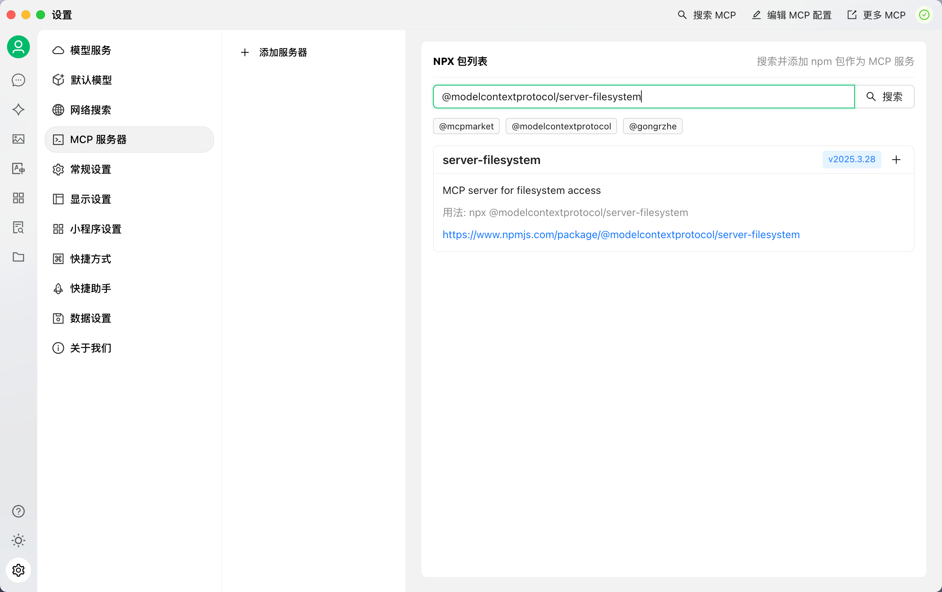
Task: Click the command key icon beside 快捷方式
Action: coord(58,258)
